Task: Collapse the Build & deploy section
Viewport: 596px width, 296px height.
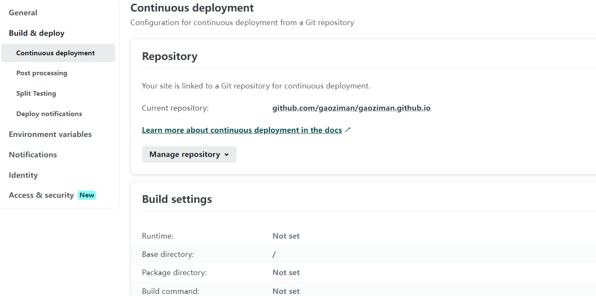Action: [x=37, y=33]
